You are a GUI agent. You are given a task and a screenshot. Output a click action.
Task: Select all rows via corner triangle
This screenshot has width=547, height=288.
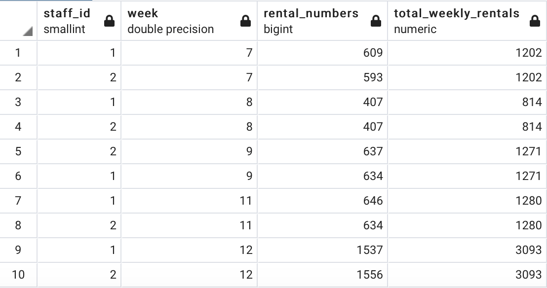tap(28, 32)
